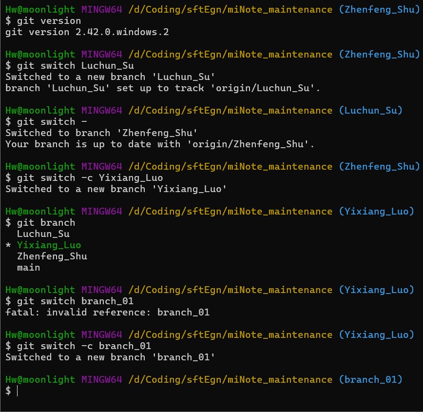The width and height of the screenshot is (423, 412).
Task: Click the command 'git switch -'
Action: point(46,122)
